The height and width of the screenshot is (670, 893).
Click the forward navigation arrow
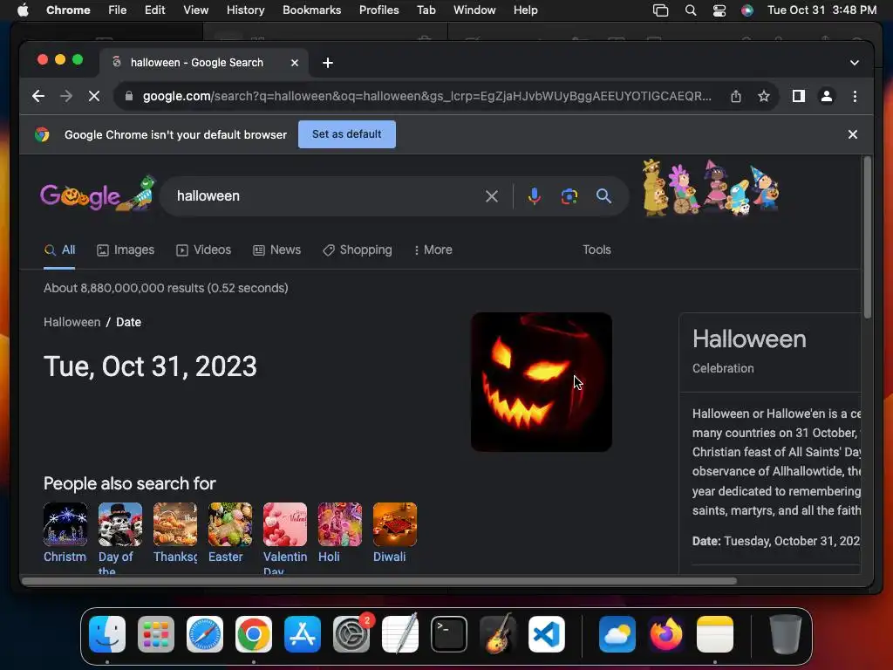tap(66, 96)
